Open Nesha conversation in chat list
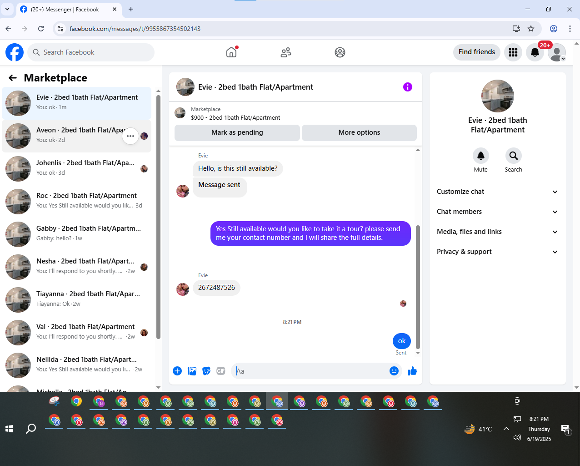The width and height of the screenshot is (580, 466). coord(77,267)
